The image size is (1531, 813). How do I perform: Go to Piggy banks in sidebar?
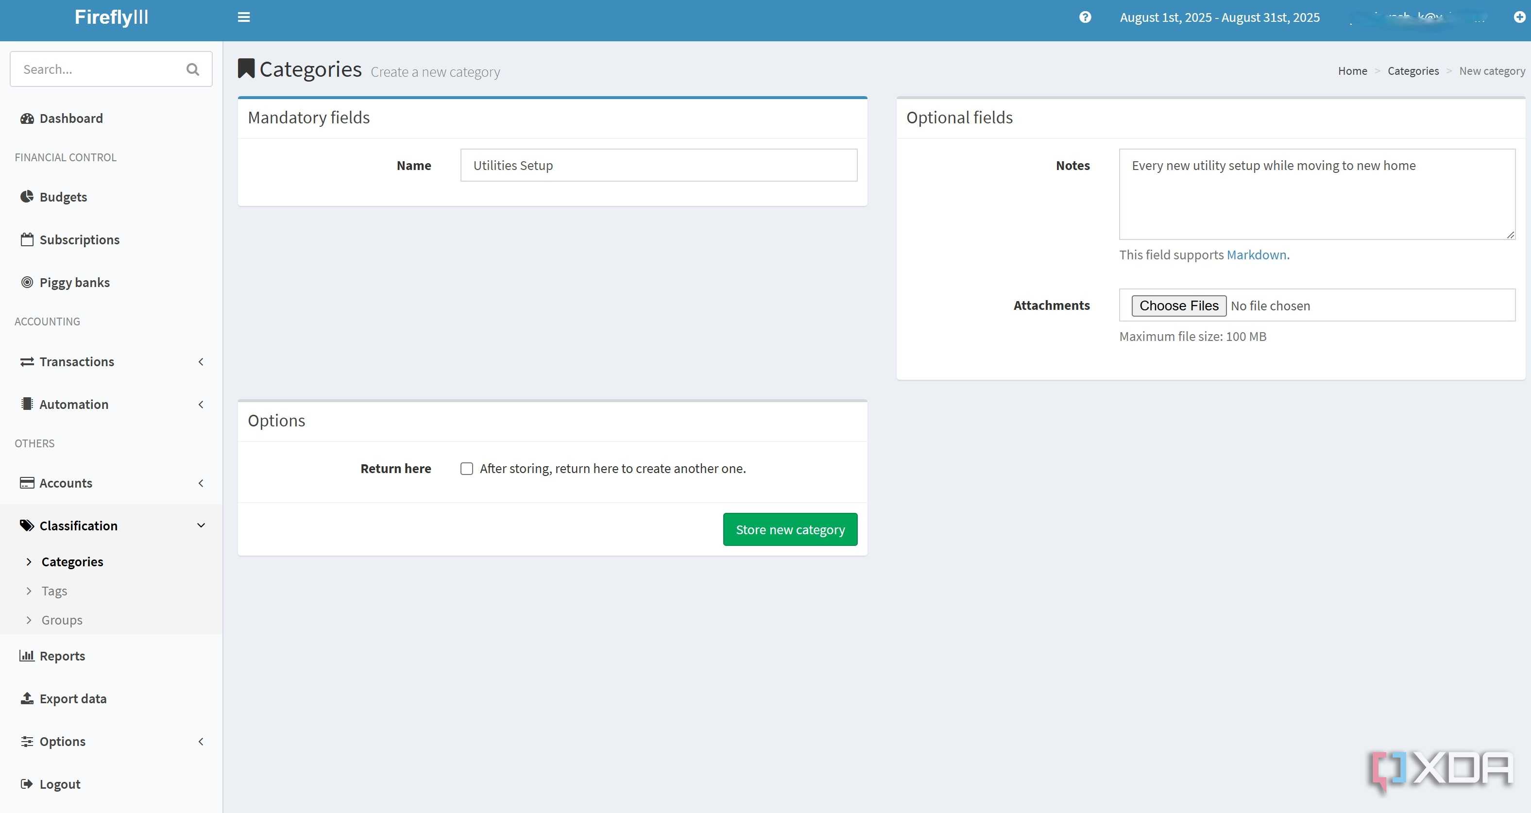point(74,282)
